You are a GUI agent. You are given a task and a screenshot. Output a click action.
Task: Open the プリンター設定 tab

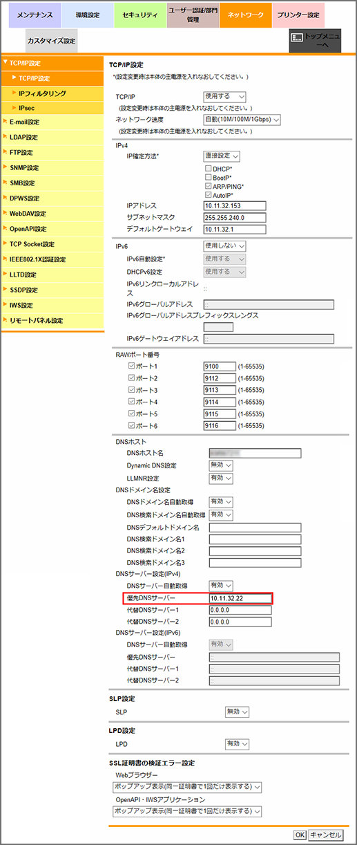click(x=298, y=15)
